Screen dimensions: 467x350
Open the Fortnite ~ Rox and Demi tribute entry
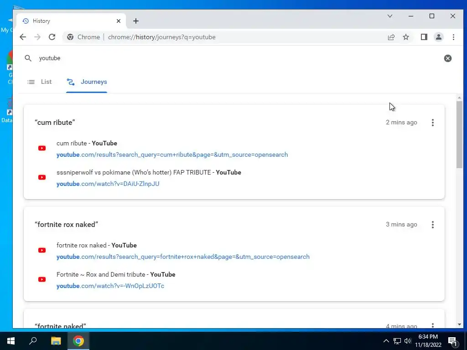(116, 274)
